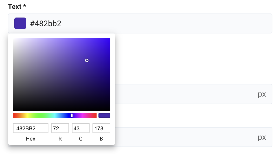Select the G value field showing 43
The height and width of the screenshot is (157, 277).
[x=81, y=128]
